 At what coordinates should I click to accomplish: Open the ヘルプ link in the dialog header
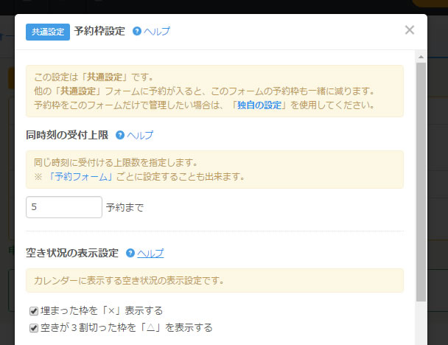pyautogui.click(x=156, y=32)
